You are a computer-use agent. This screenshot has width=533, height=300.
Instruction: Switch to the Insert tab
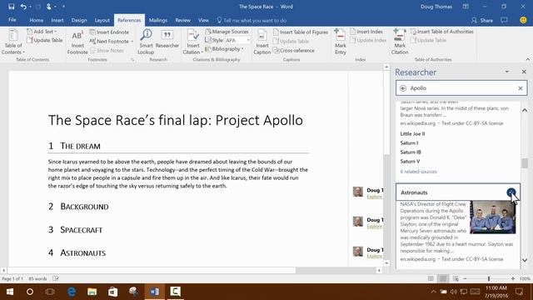point(57,20)
